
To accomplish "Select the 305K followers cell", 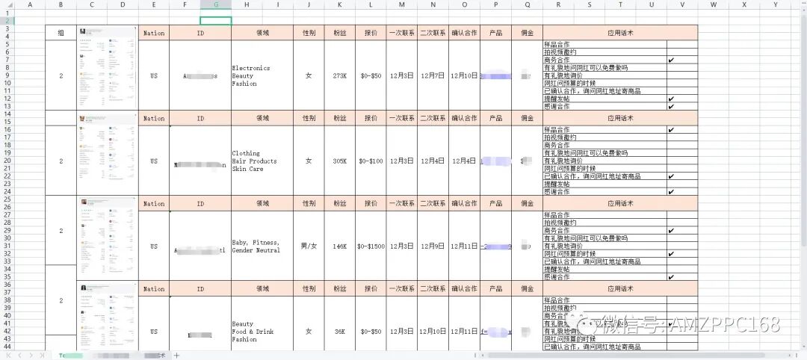I will pyautogui.click(x=340, y=161).
